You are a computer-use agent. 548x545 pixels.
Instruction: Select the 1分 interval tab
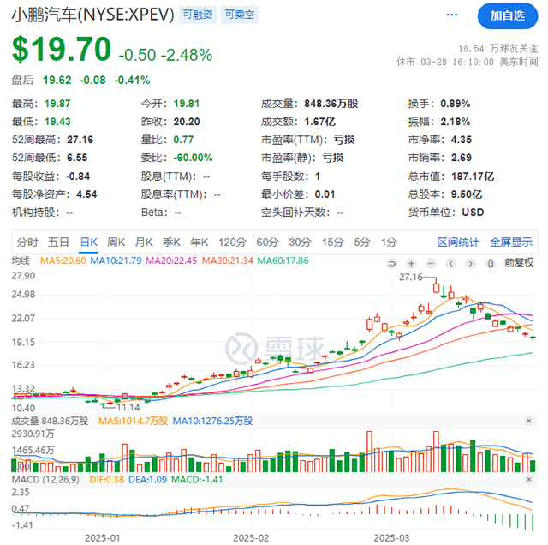click(389, 242)
